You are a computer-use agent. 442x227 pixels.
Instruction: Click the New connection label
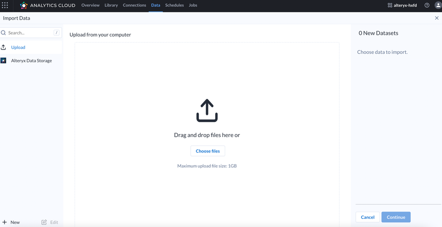15,222
